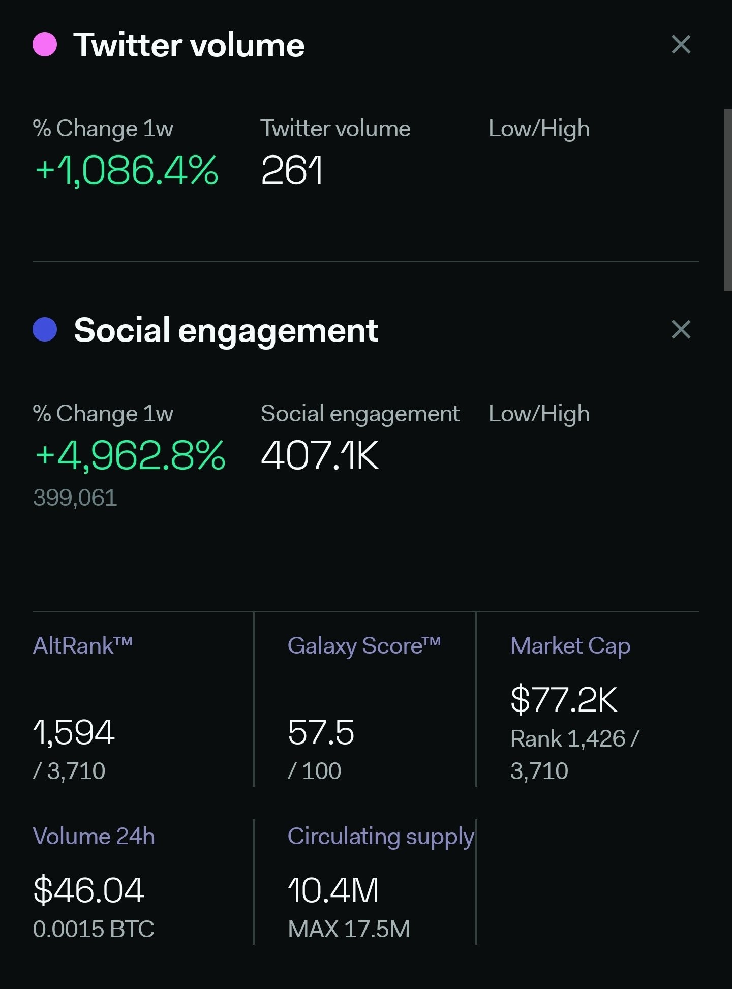Screen dimensions: 732x989
Task: Open the Volume 24h metric label
Action: click(94, 836)
